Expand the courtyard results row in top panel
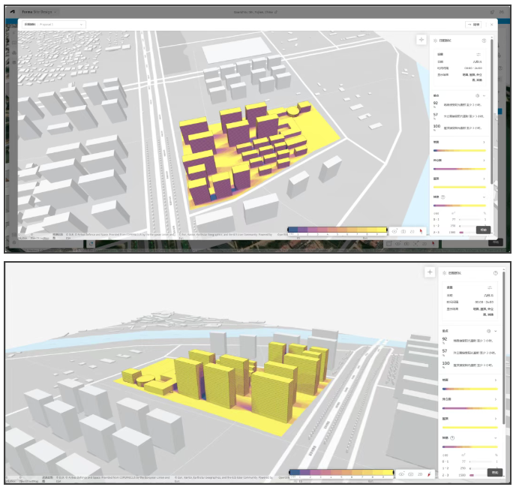Screen dimensions: 516x487 (484, 161)
